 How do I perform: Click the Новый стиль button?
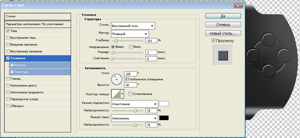[223, 33]
